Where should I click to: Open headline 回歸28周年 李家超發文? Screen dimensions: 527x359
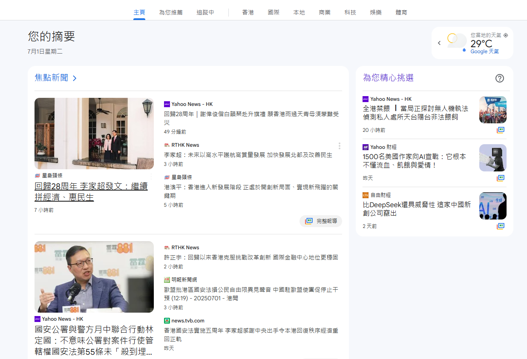pyautogui.click(x=91, y=192)
